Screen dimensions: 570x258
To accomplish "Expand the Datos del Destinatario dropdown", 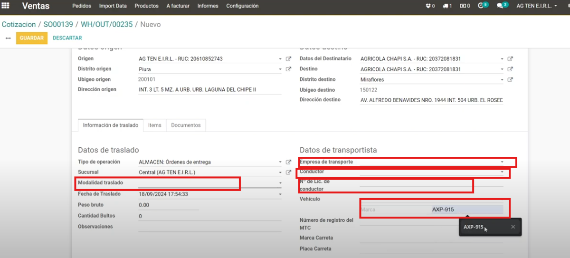I will [x=502, y=59].
